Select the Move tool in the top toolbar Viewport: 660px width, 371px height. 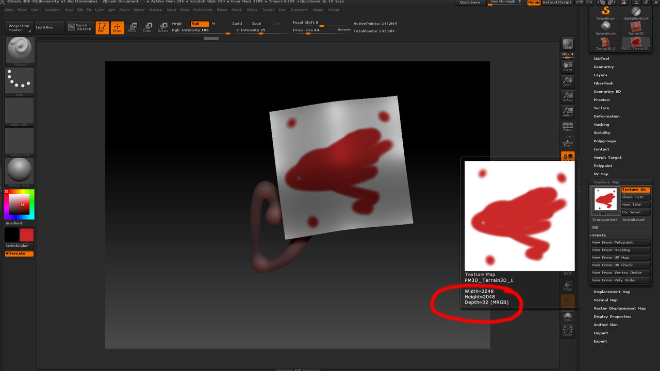click(x=132, y=28)
